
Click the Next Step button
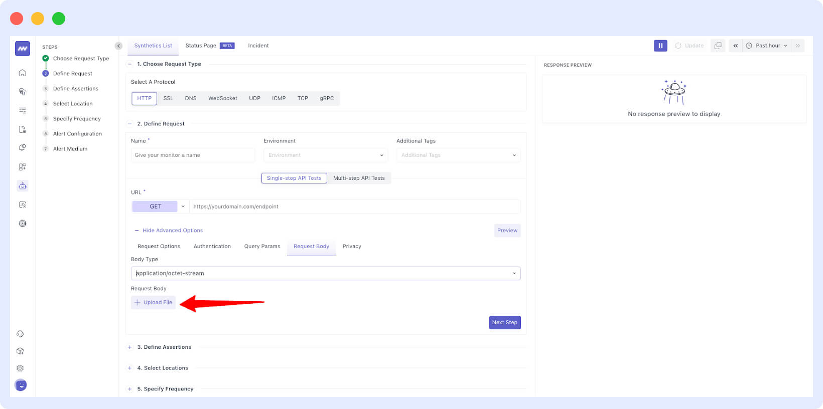pyautogui.click(x=504, y=322)
